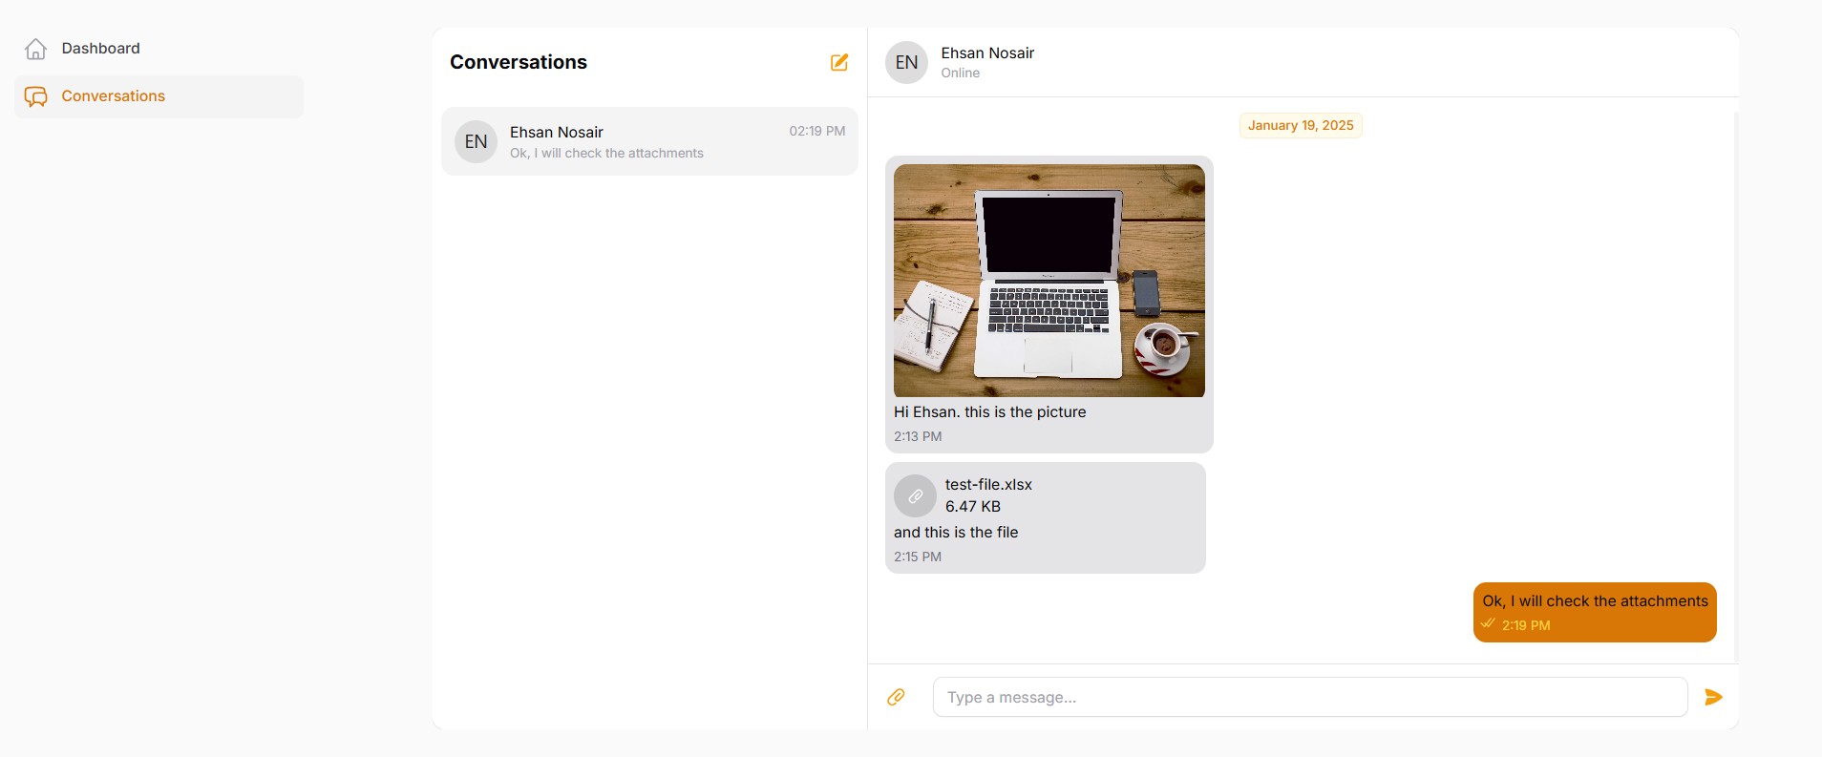Click the 'Hi Ehsan. this is the picture' message
Screen dimensions: 1822x757
(990, 412)
